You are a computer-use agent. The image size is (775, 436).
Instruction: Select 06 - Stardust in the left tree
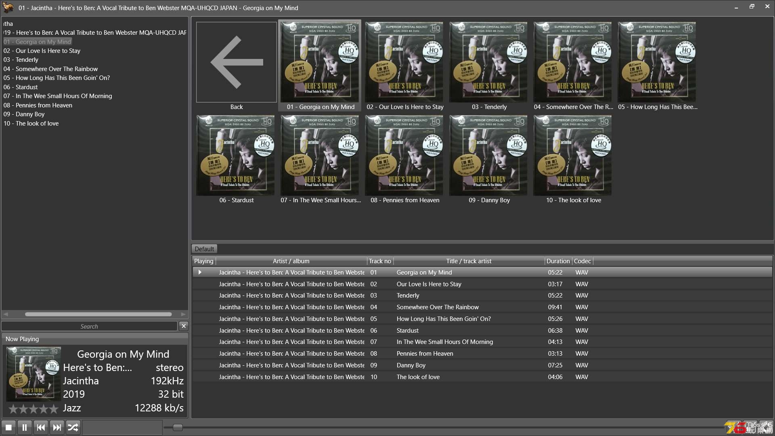tap(21, 87)
